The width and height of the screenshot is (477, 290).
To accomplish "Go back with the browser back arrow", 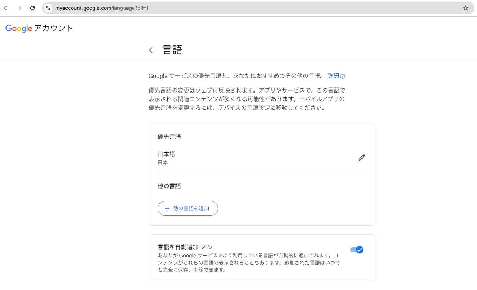I will 6,8.
